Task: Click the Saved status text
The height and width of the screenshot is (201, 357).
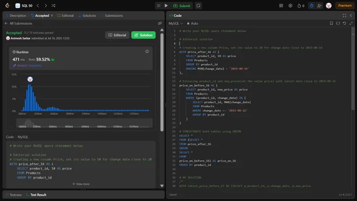Action: coord(173,195)
